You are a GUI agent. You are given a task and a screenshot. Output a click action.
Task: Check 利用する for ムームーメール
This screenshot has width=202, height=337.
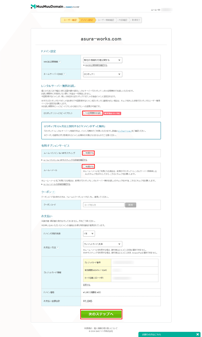coord(84,166)
